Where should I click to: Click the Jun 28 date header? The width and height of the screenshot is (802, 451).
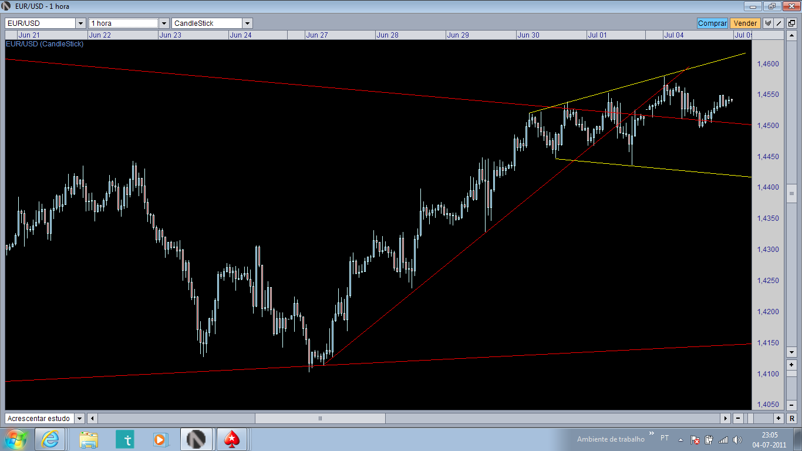coord(387,35)
